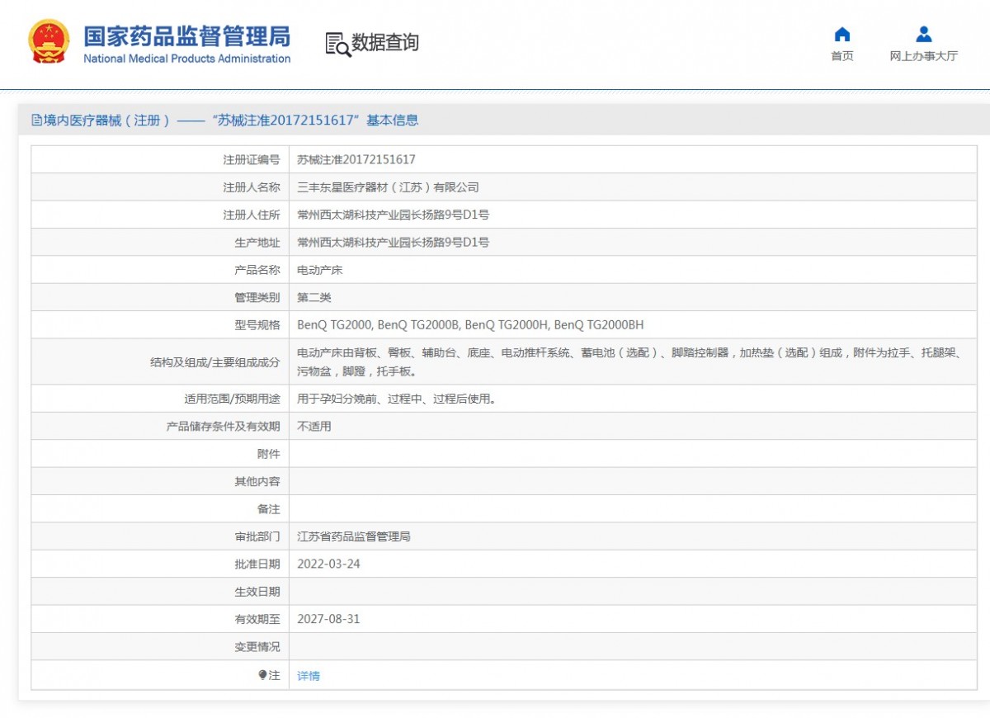This screenshot has height=718, width=990.
Task: Click management class 第二类
Action: (x=314, y=297)
